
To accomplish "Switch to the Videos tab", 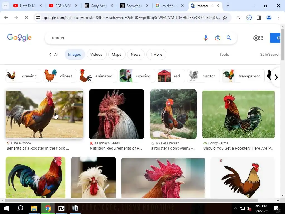I will [x=96, y=54].
